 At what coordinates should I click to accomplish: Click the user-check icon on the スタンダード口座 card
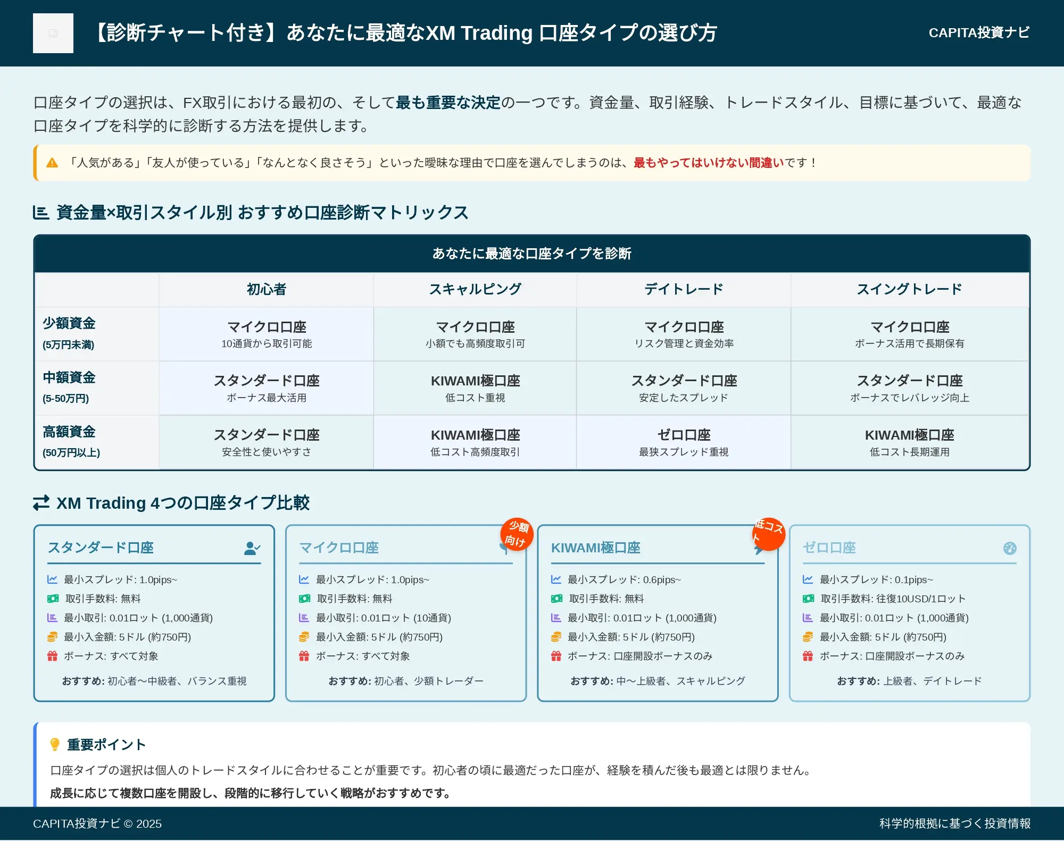(252, 548)
